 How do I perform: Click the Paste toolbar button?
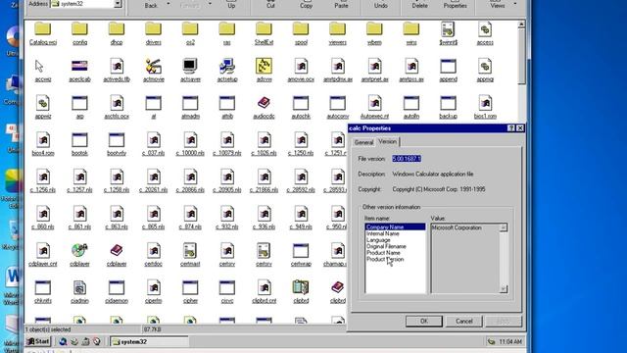(x=341, y=5)
